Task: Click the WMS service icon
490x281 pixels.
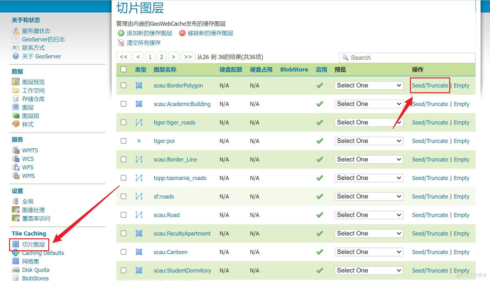Action: 16,176
